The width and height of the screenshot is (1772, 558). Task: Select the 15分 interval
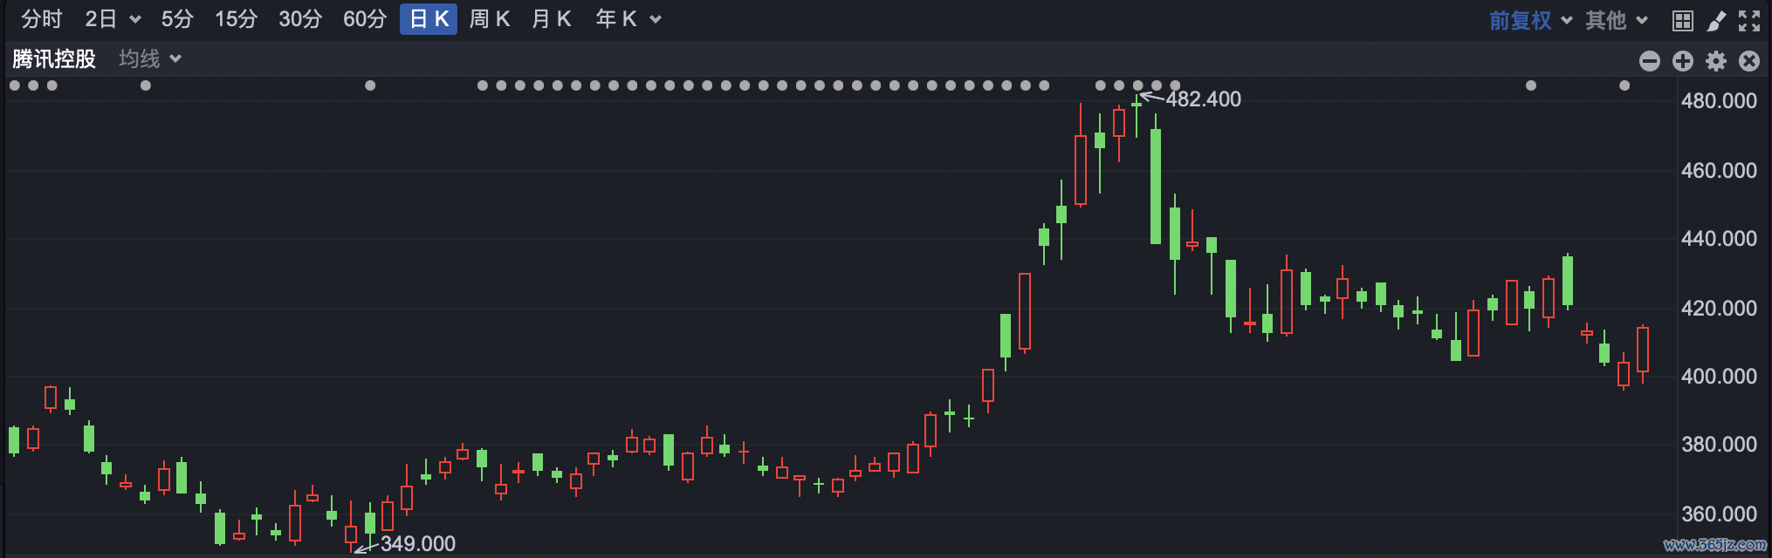tap(237, 19)
